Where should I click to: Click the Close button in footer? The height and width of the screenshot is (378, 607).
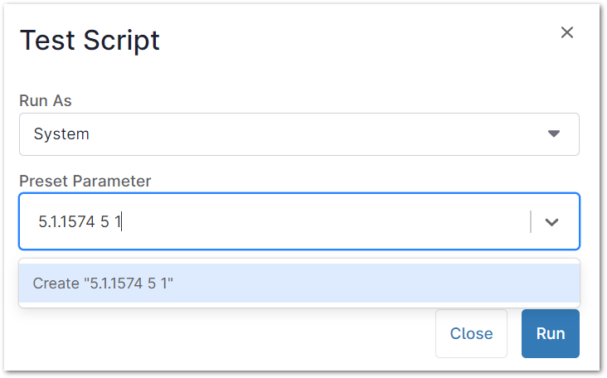point(471,334)
